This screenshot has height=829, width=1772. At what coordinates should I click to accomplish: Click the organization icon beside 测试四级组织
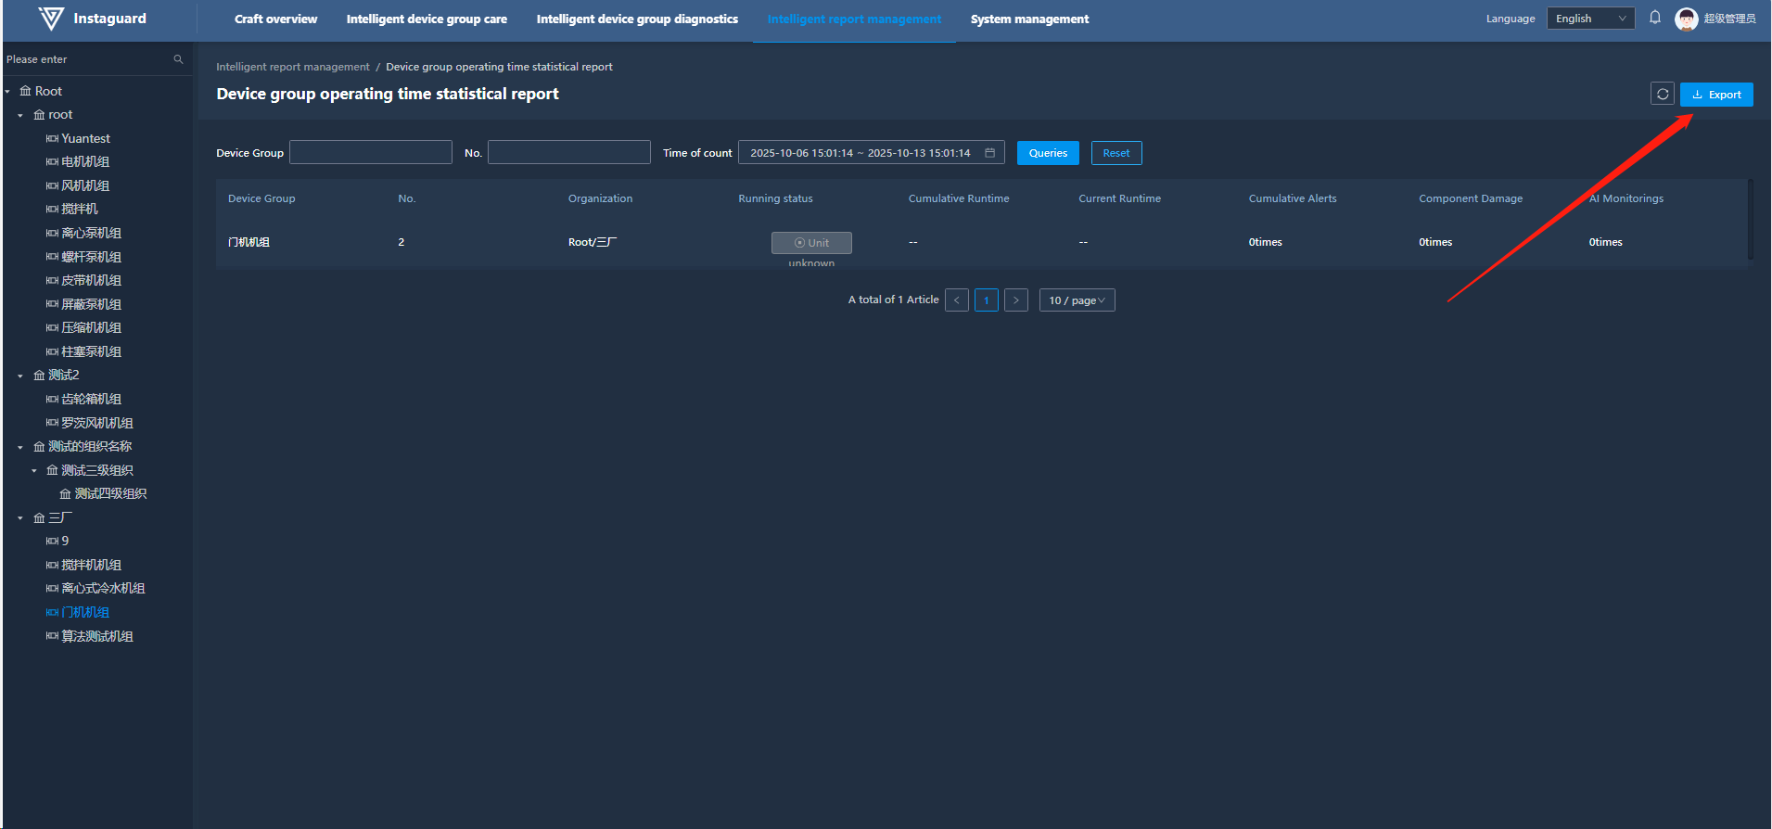click(x=65, y=494)
